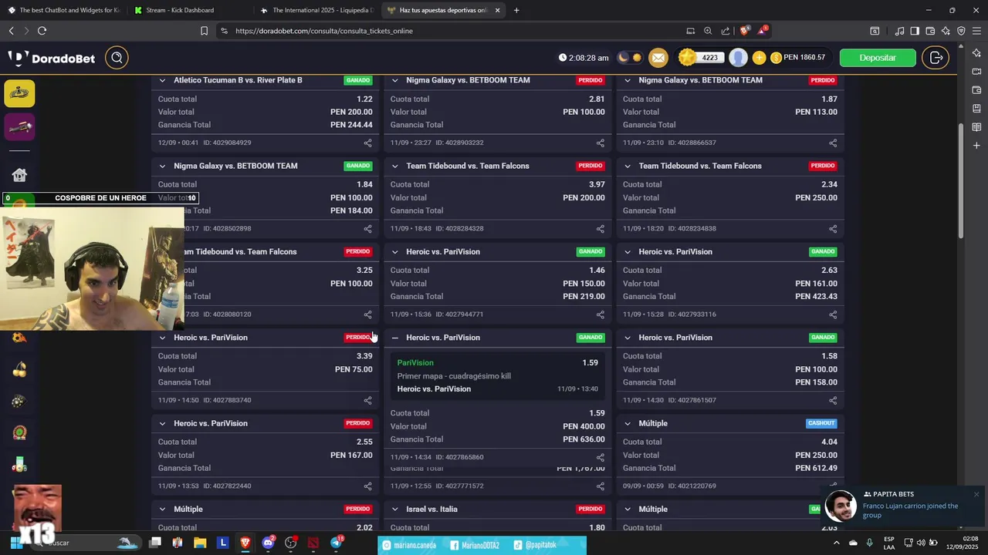Click the PARIVISION selection in expanded ticket
This screenshot has width=988, height=555.
coord(415,363)
